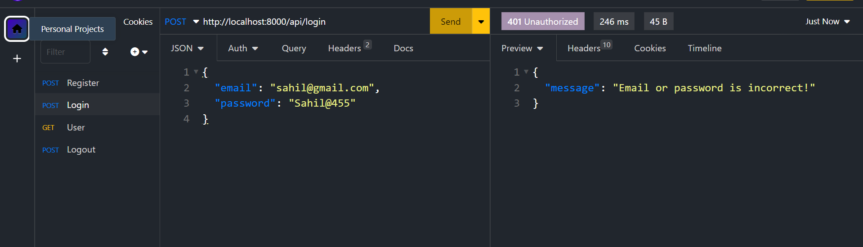
Task: Open the Auth dropdown tab
Action: [x=243, y=48]
